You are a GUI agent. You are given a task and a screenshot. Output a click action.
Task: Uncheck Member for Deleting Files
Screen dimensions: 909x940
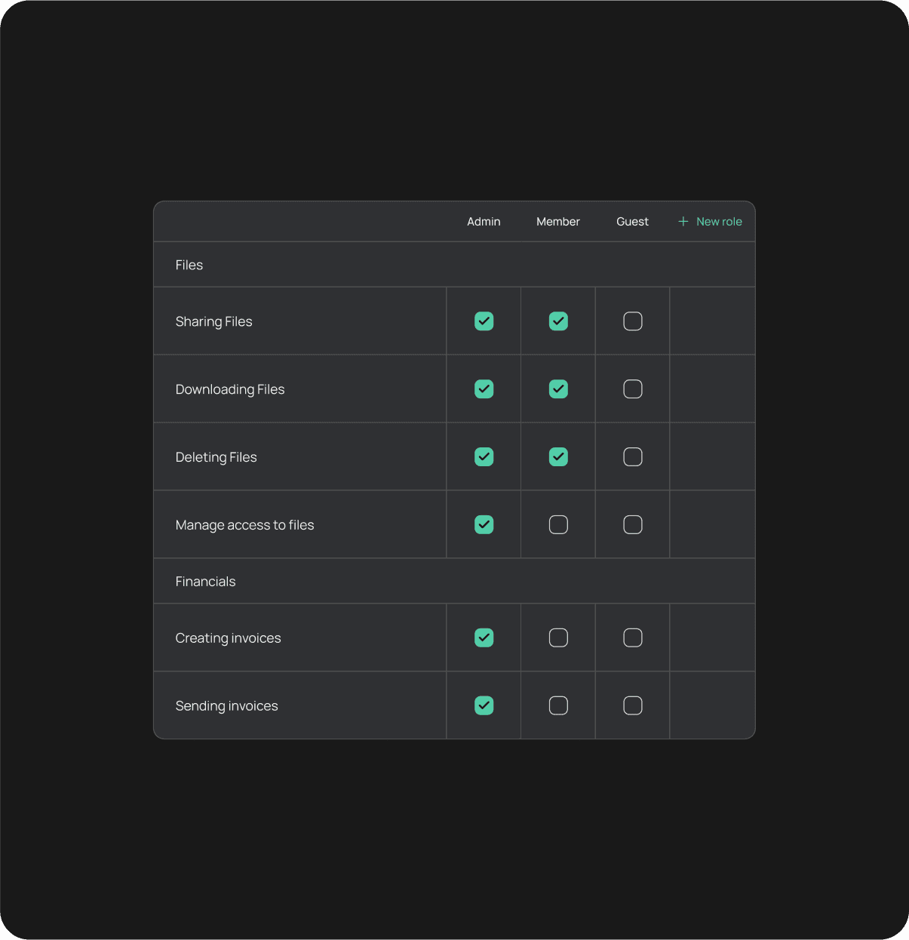558,457
